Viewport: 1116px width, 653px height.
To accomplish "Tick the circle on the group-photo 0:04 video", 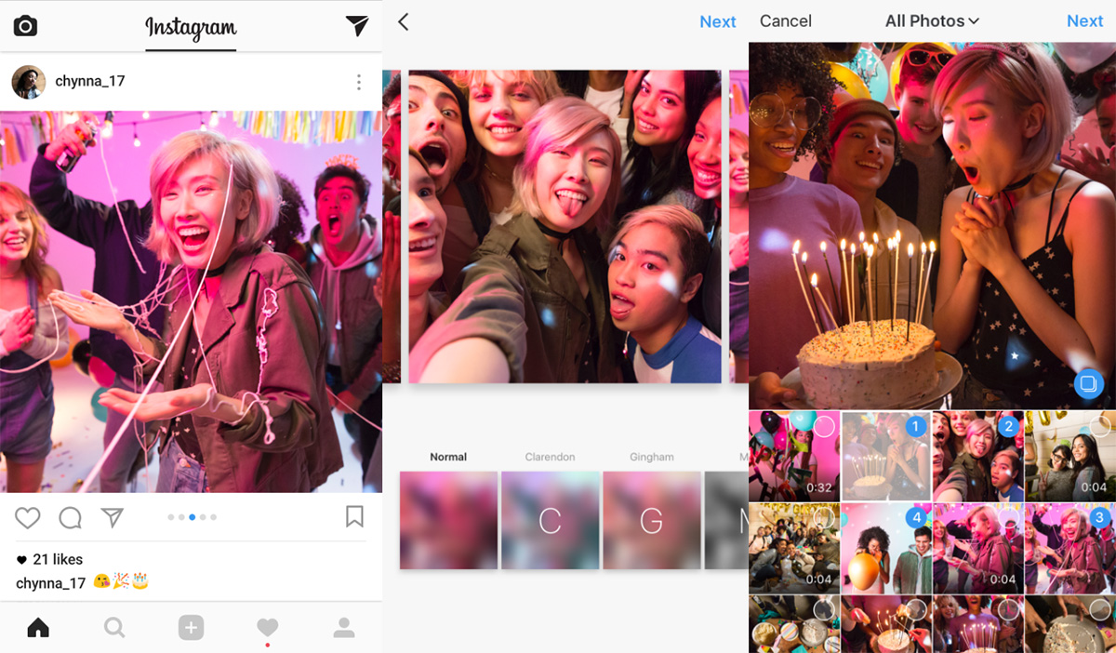I will pos(824,517).
